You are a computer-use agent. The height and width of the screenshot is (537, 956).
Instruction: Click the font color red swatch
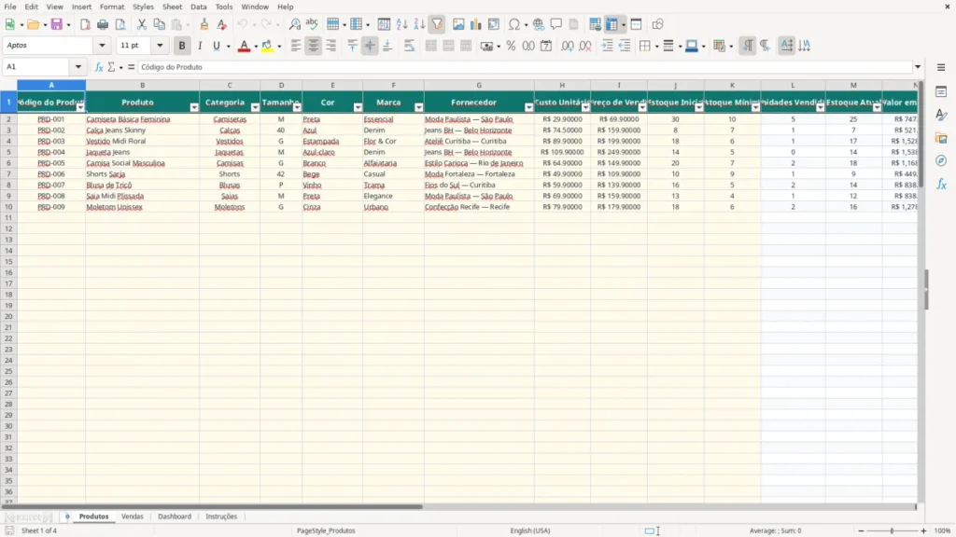tap(244, 46)
